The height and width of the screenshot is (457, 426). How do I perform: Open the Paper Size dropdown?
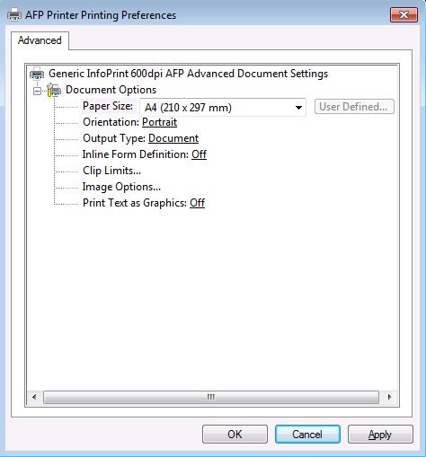click(x=223, y=107)
